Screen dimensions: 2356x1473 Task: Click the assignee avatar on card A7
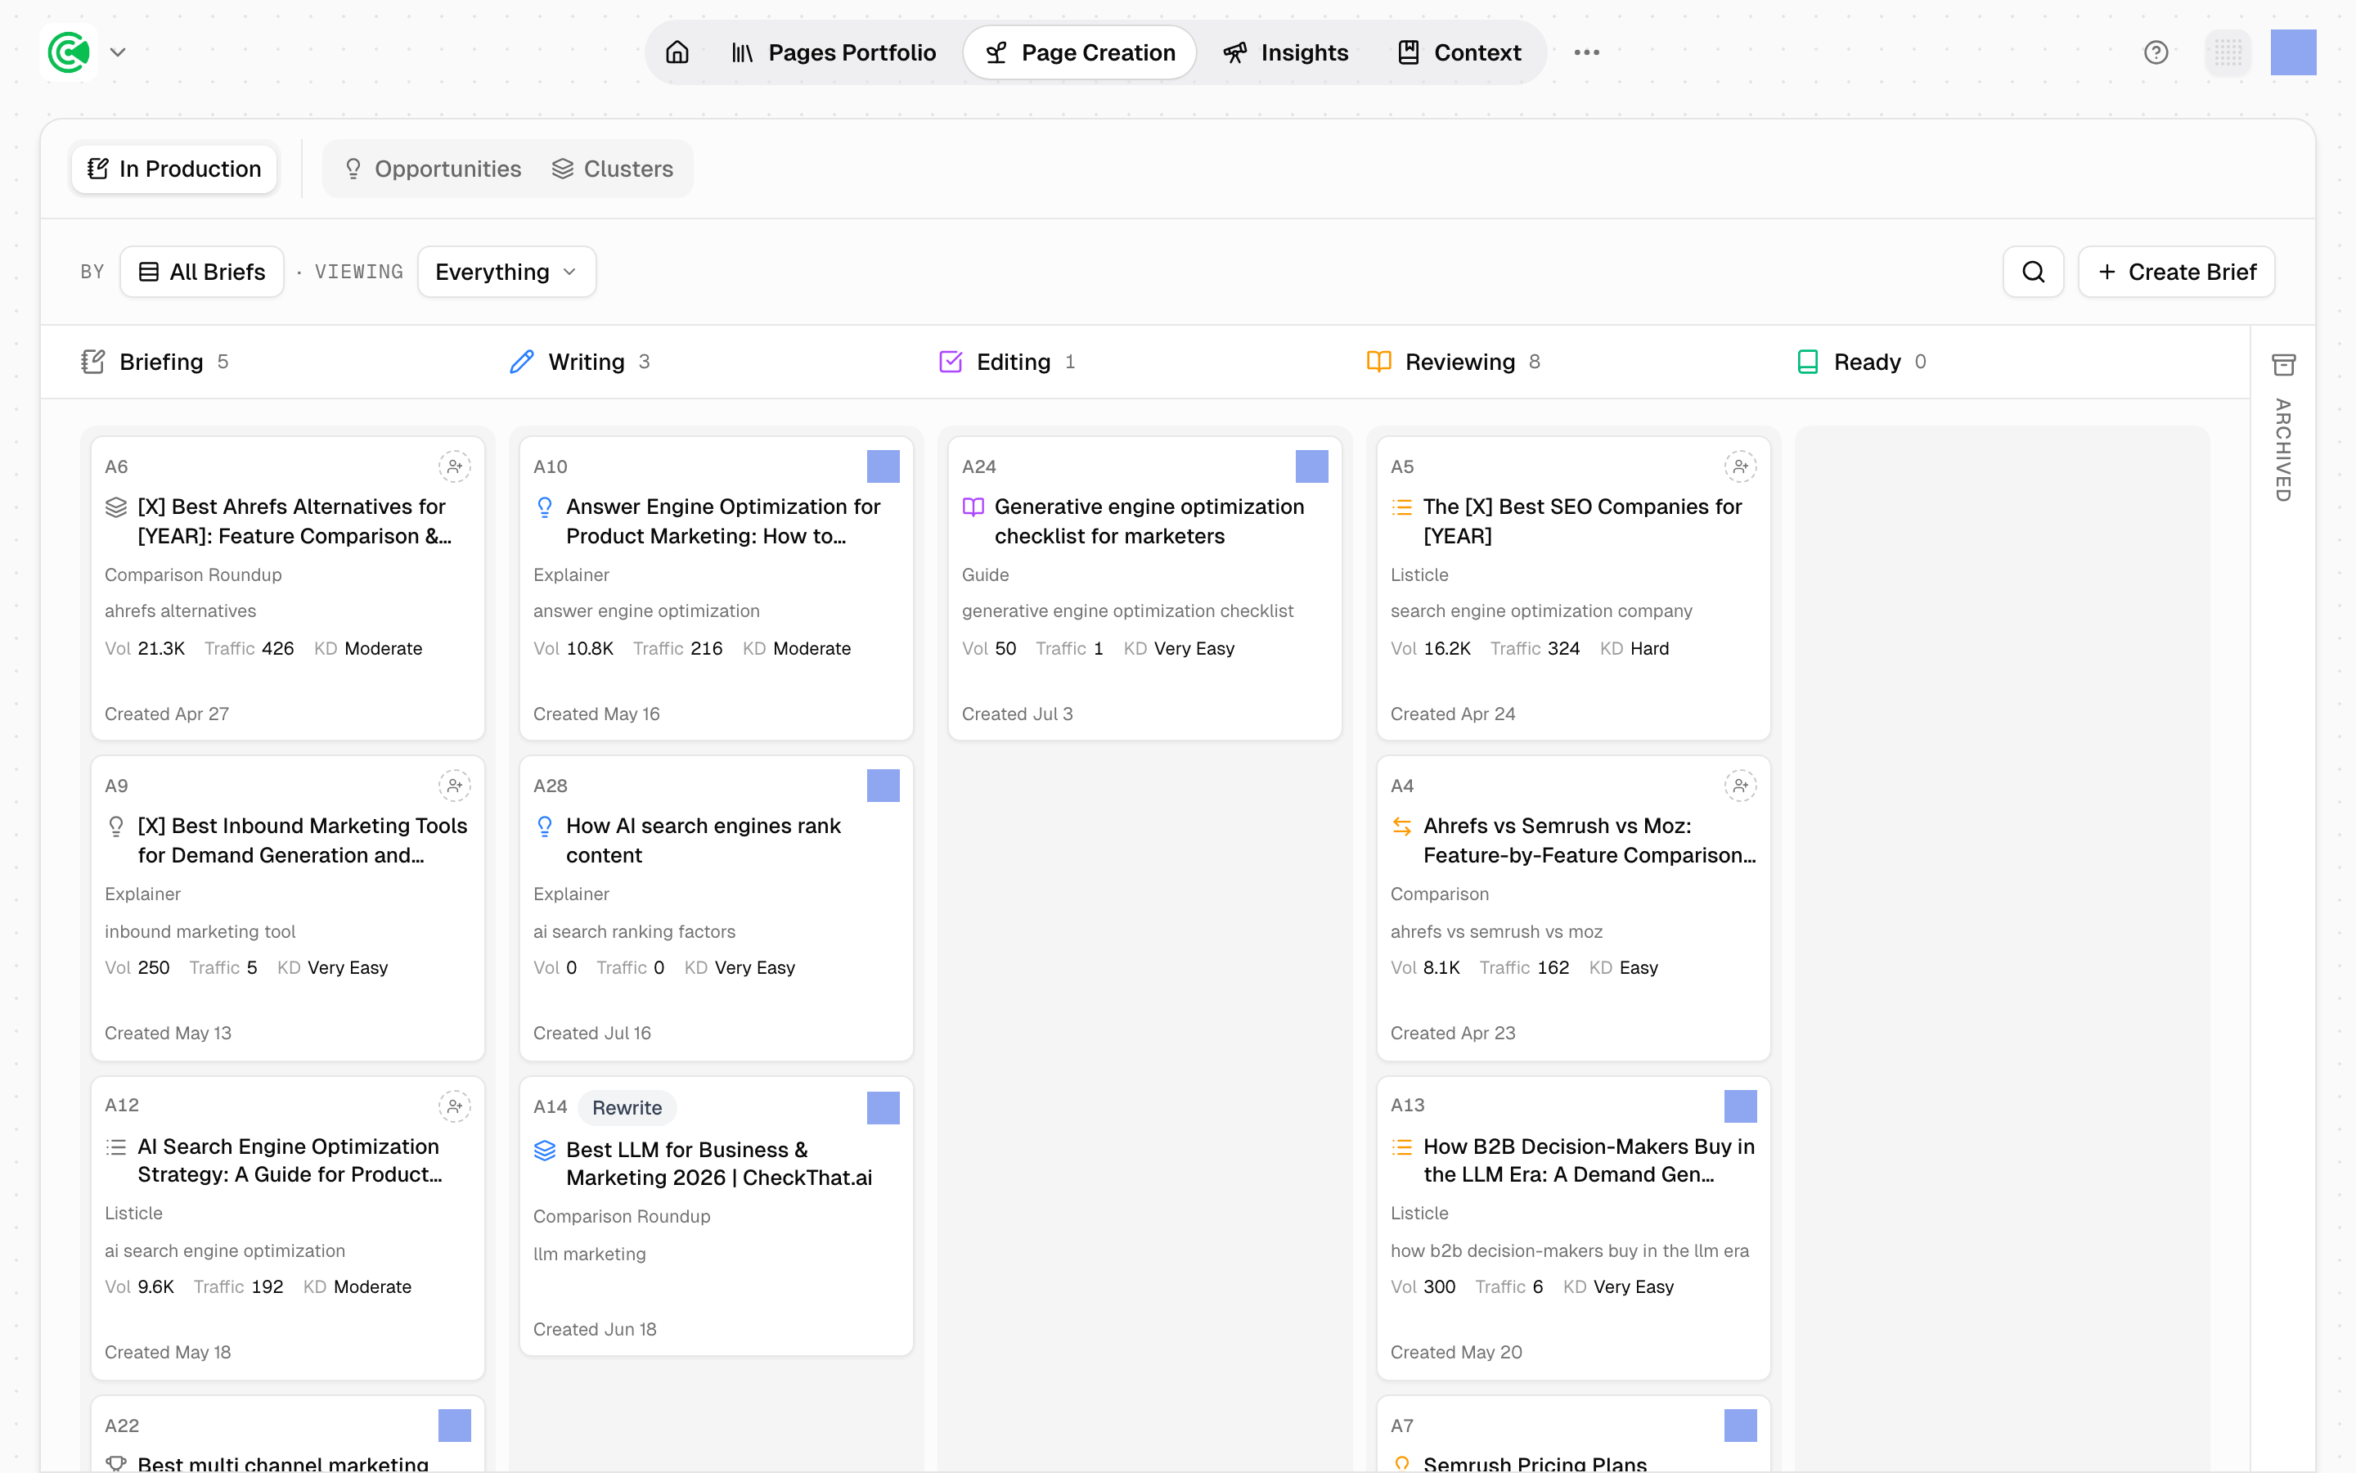point(1740,1426)
